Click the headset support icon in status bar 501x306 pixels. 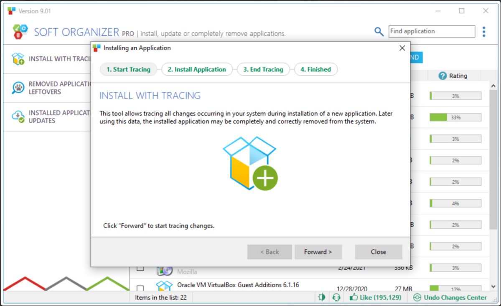coord(336,298)
